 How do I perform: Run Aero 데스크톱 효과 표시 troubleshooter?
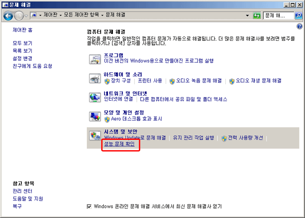136,119
